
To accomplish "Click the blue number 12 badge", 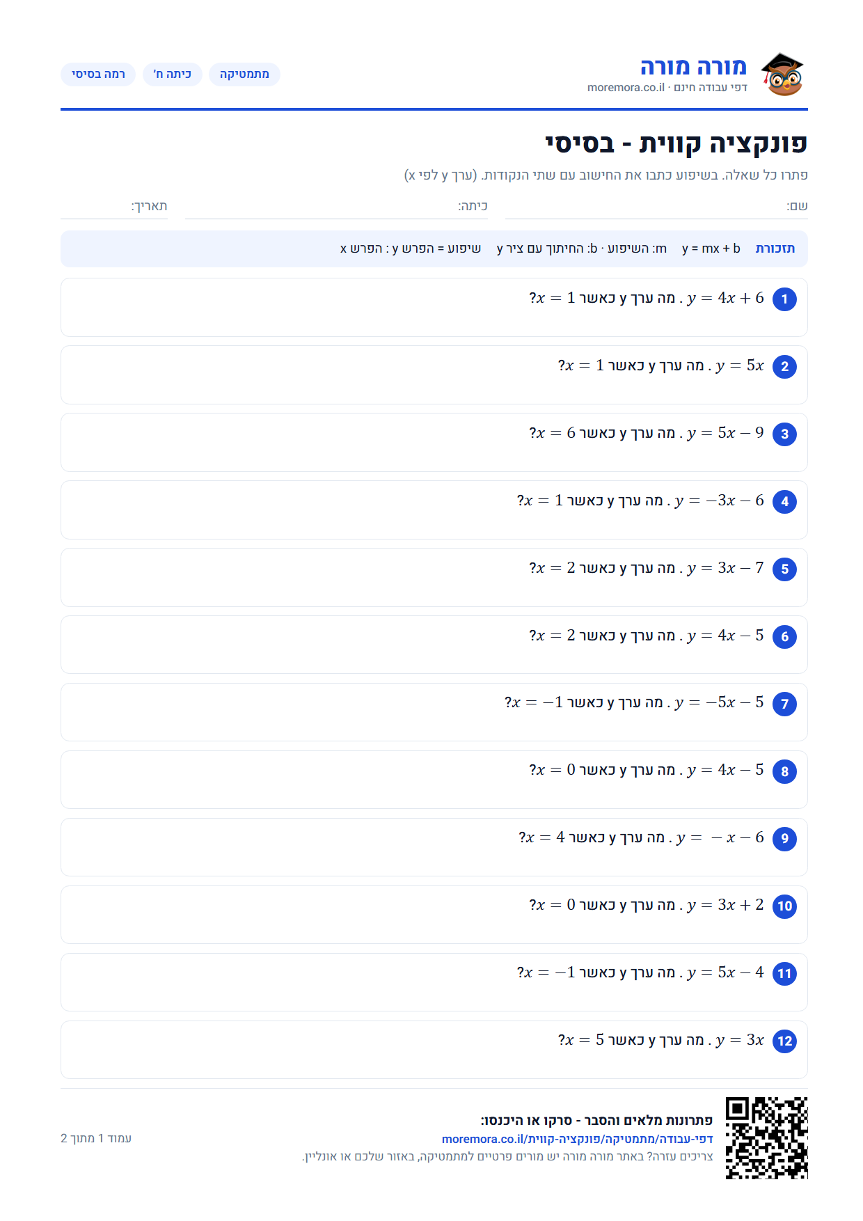I will [784, 1041].
